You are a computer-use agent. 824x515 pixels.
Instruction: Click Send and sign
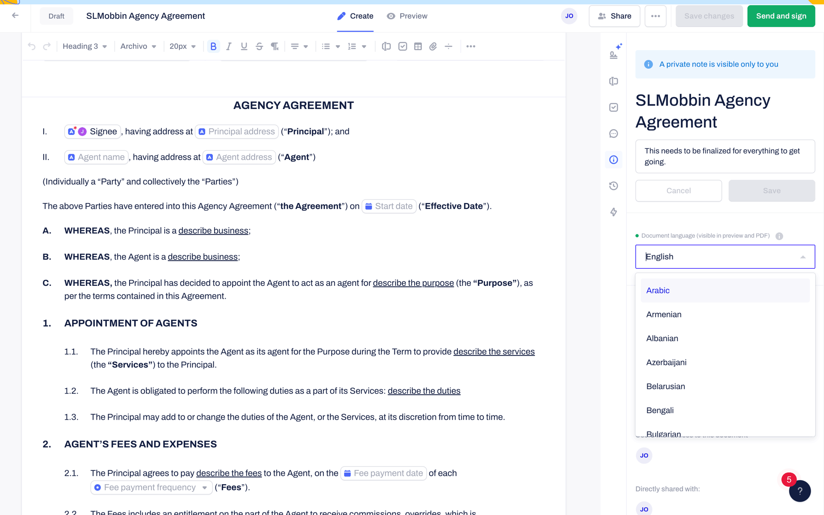(x=781, y=16)
